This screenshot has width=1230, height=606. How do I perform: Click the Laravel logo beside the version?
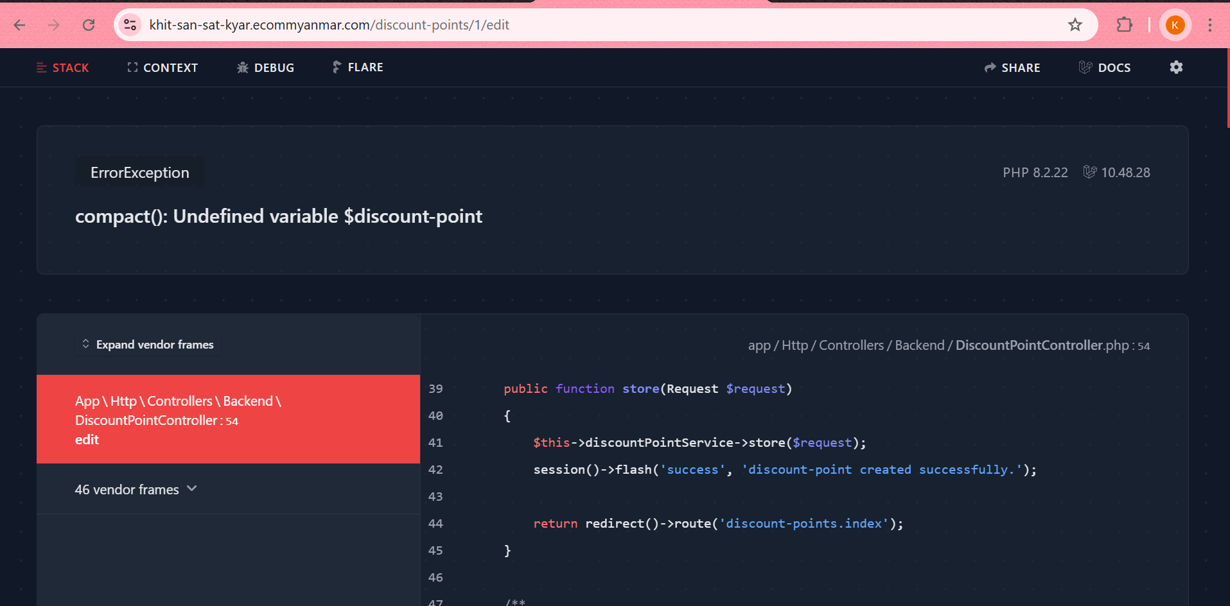tap(1090, 172)
